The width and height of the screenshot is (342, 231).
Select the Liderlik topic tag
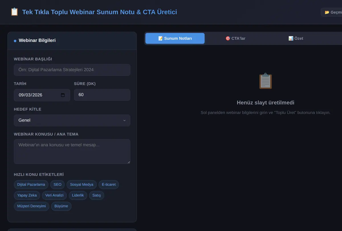78,195
